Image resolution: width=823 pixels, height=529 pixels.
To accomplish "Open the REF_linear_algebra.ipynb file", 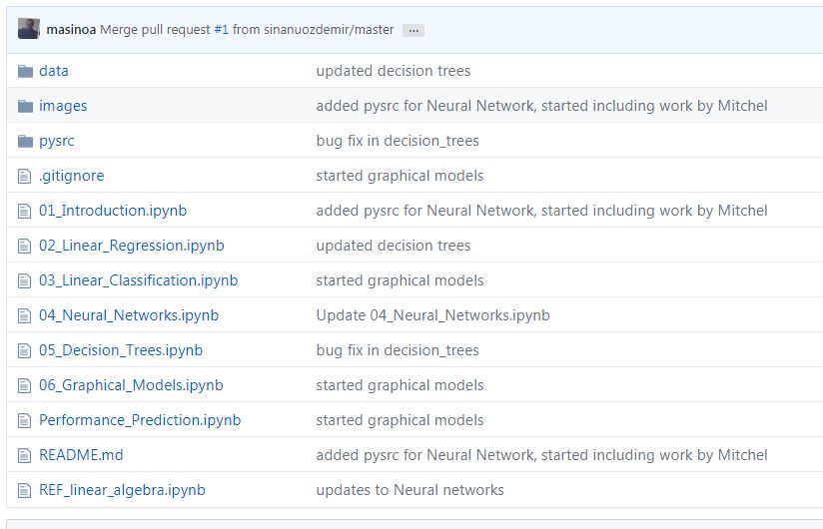I will (122, 490).
